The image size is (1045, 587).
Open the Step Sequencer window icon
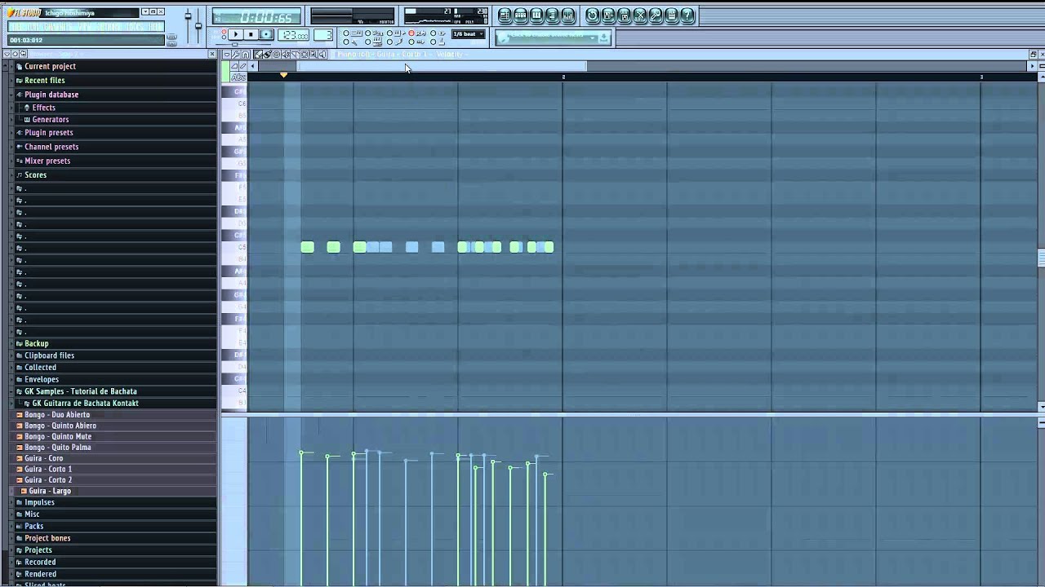520,15
